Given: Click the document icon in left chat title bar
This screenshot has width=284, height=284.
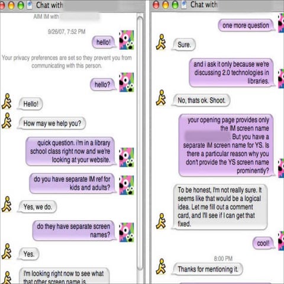Looking at the screenshot, I should tap(30, 5).
